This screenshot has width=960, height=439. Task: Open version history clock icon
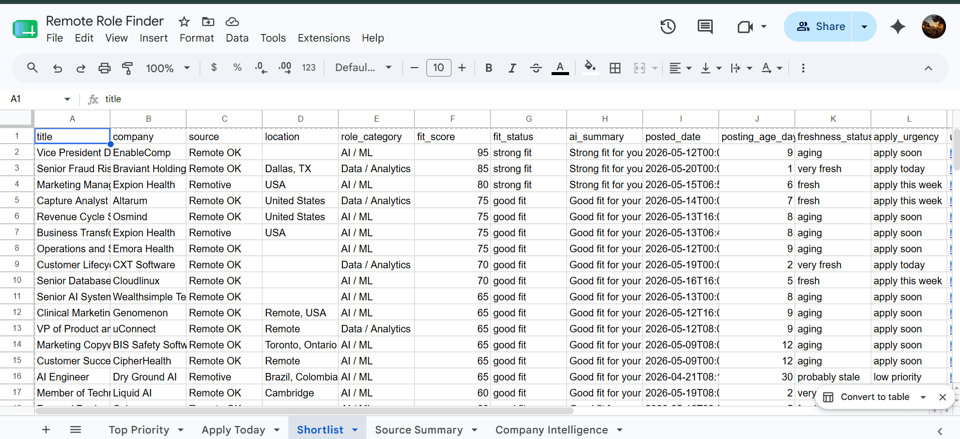668,27
